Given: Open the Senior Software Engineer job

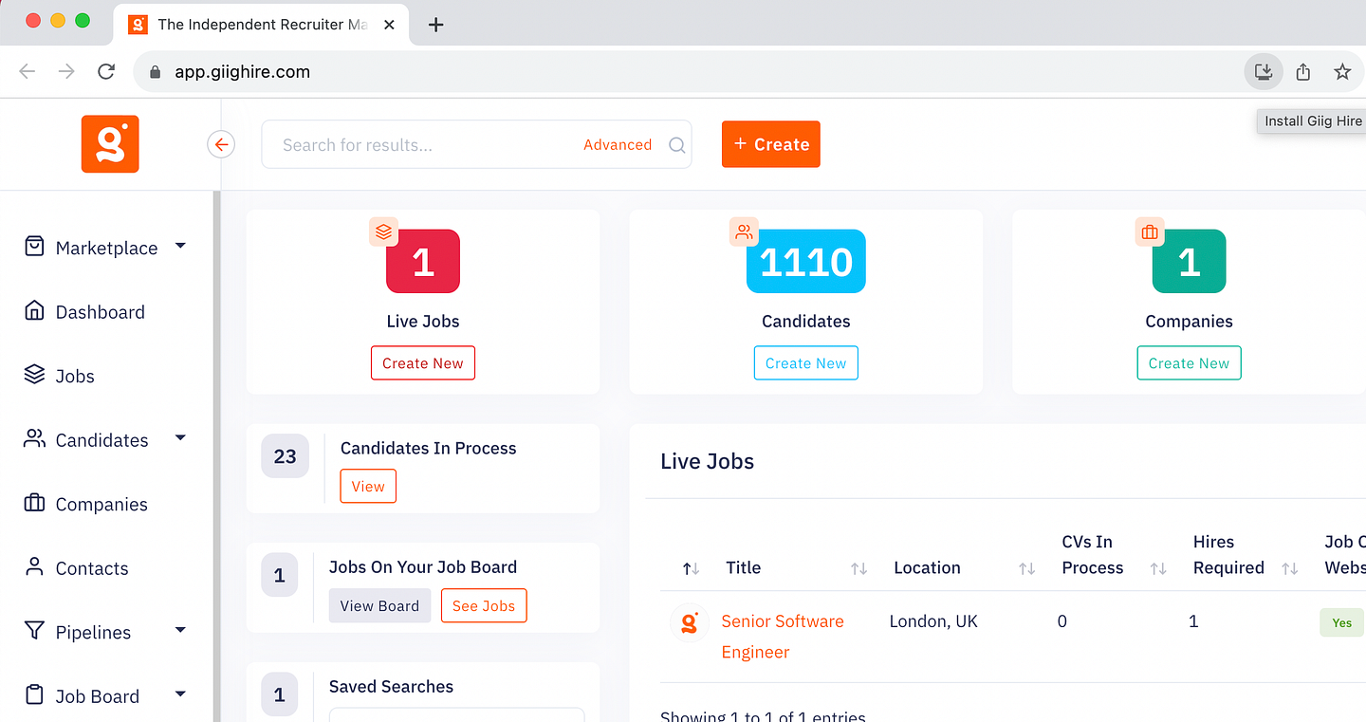Looking at the screenshot, I should click(783, 637).
